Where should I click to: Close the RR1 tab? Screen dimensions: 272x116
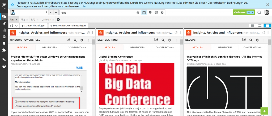[x=16, y=20]
